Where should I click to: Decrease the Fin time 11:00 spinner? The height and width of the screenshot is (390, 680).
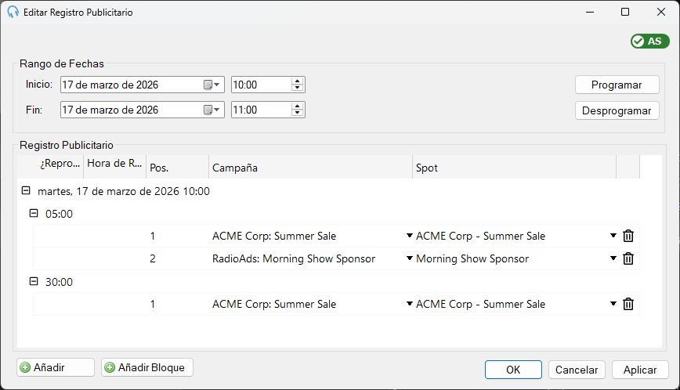(298, 113)
